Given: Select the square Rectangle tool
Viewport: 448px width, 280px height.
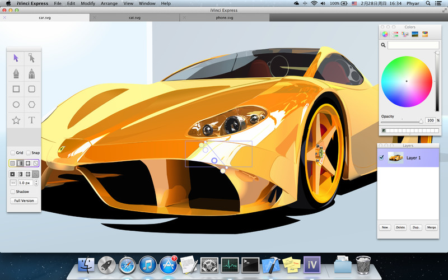Looking at the screenshot, I should coord(16,89).
